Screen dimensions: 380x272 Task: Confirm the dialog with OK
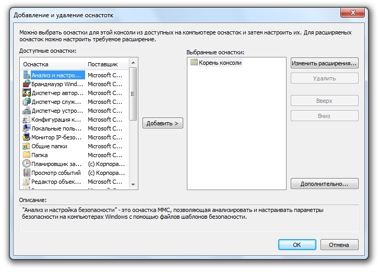click(x=296, y=244)
